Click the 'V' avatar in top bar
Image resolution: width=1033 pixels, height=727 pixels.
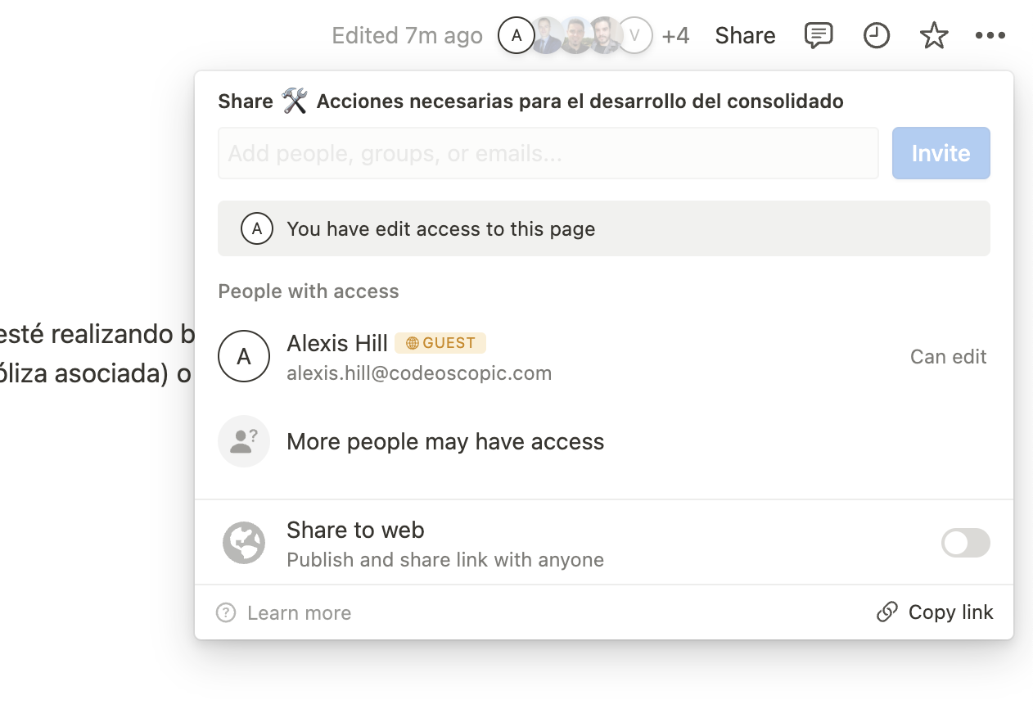pyautogui.click(x=635, y=35)
